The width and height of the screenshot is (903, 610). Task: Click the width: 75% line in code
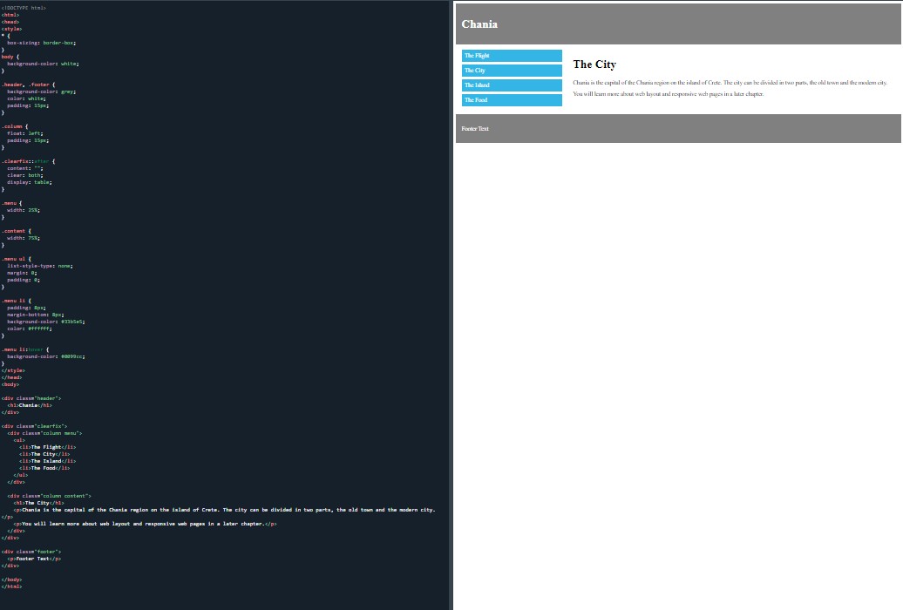click(24, 238)
